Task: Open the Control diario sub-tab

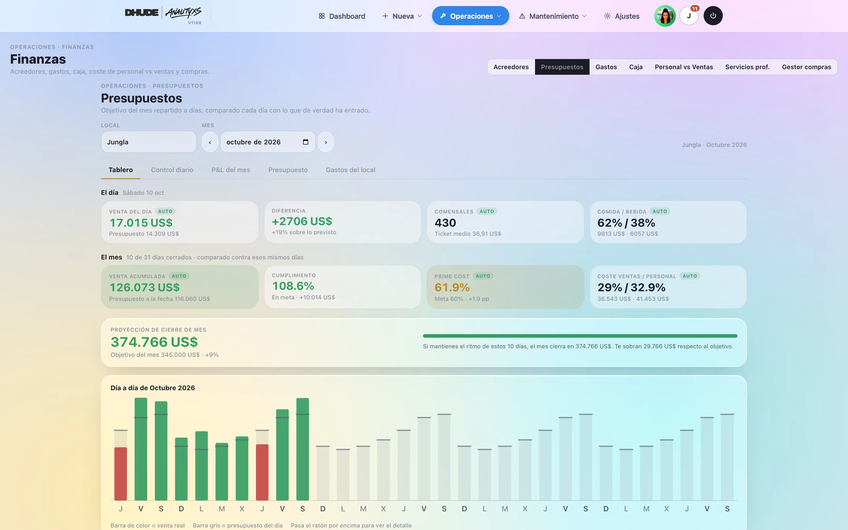Action: pyautogui.click(x=172, y=170)
